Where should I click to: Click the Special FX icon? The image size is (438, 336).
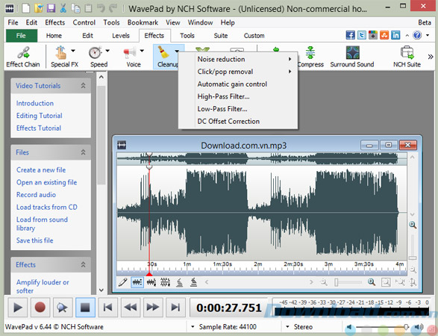tap(60, 52)
